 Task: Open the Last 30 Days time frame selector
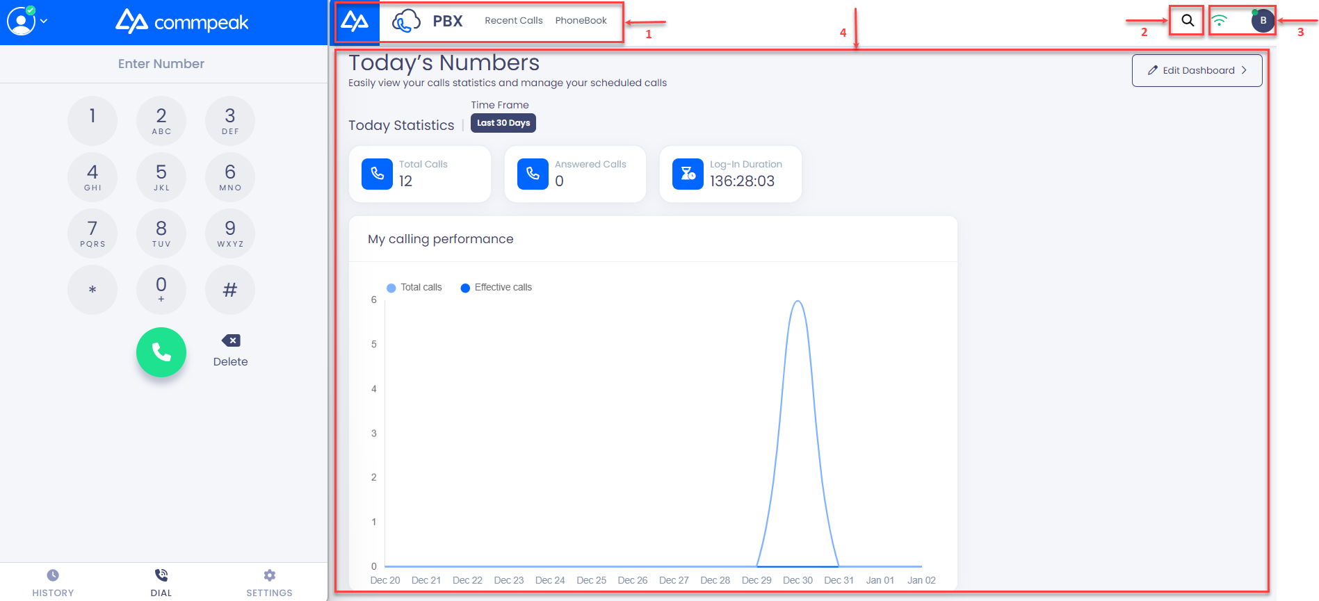tap(503, 123)
